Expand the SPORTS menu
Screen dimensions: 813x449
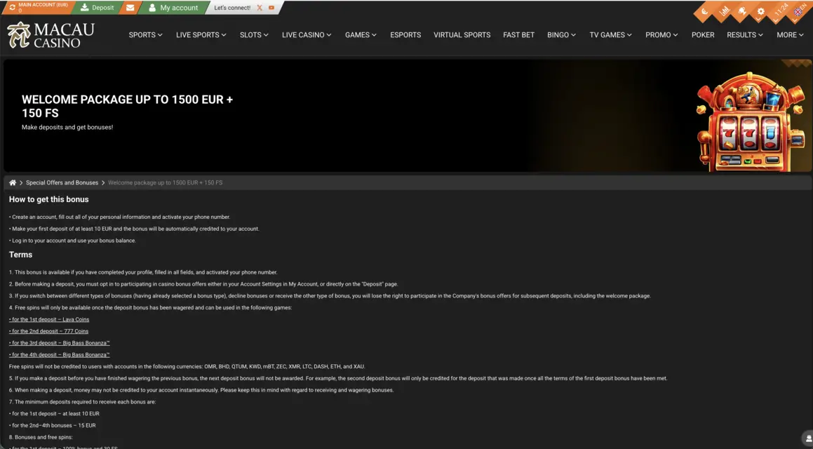145,35
